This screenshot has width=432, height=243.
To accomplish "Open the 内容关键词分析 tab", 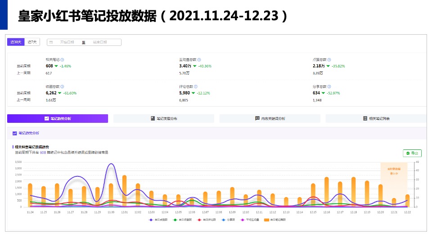I will (270, 119).
